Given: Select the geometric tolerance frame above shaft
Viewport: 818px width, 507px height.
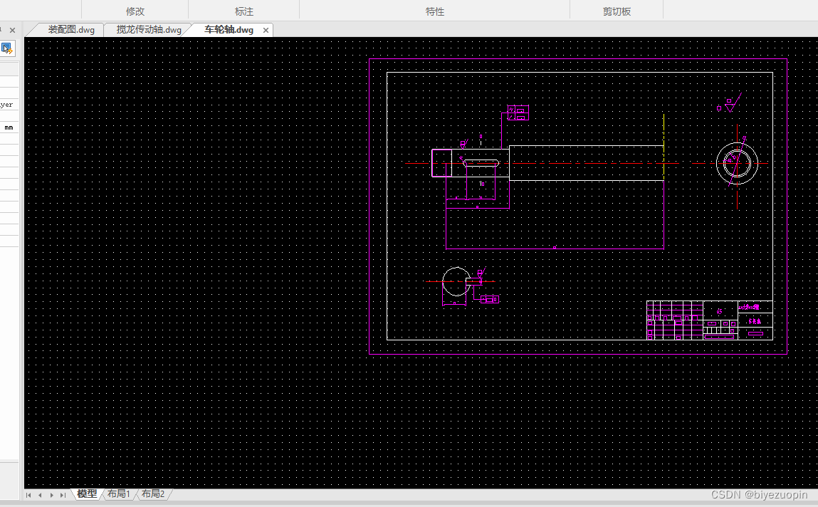Looking at the screenshot, I should pos(518,113).
